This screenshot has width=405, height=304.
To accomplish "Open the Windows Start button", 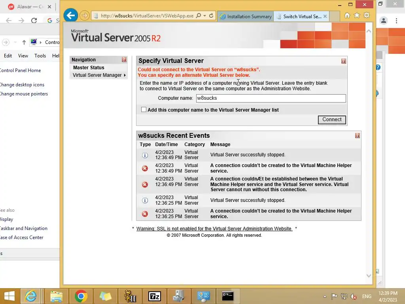I will (x=9, y=296).
